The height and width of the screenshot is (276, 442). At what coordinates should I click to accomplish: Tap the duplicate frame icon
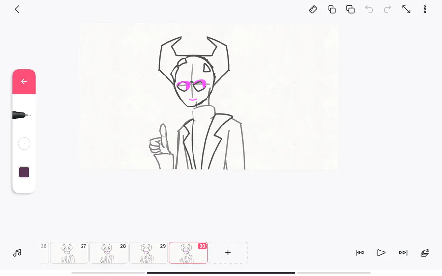tap(350, 9)
